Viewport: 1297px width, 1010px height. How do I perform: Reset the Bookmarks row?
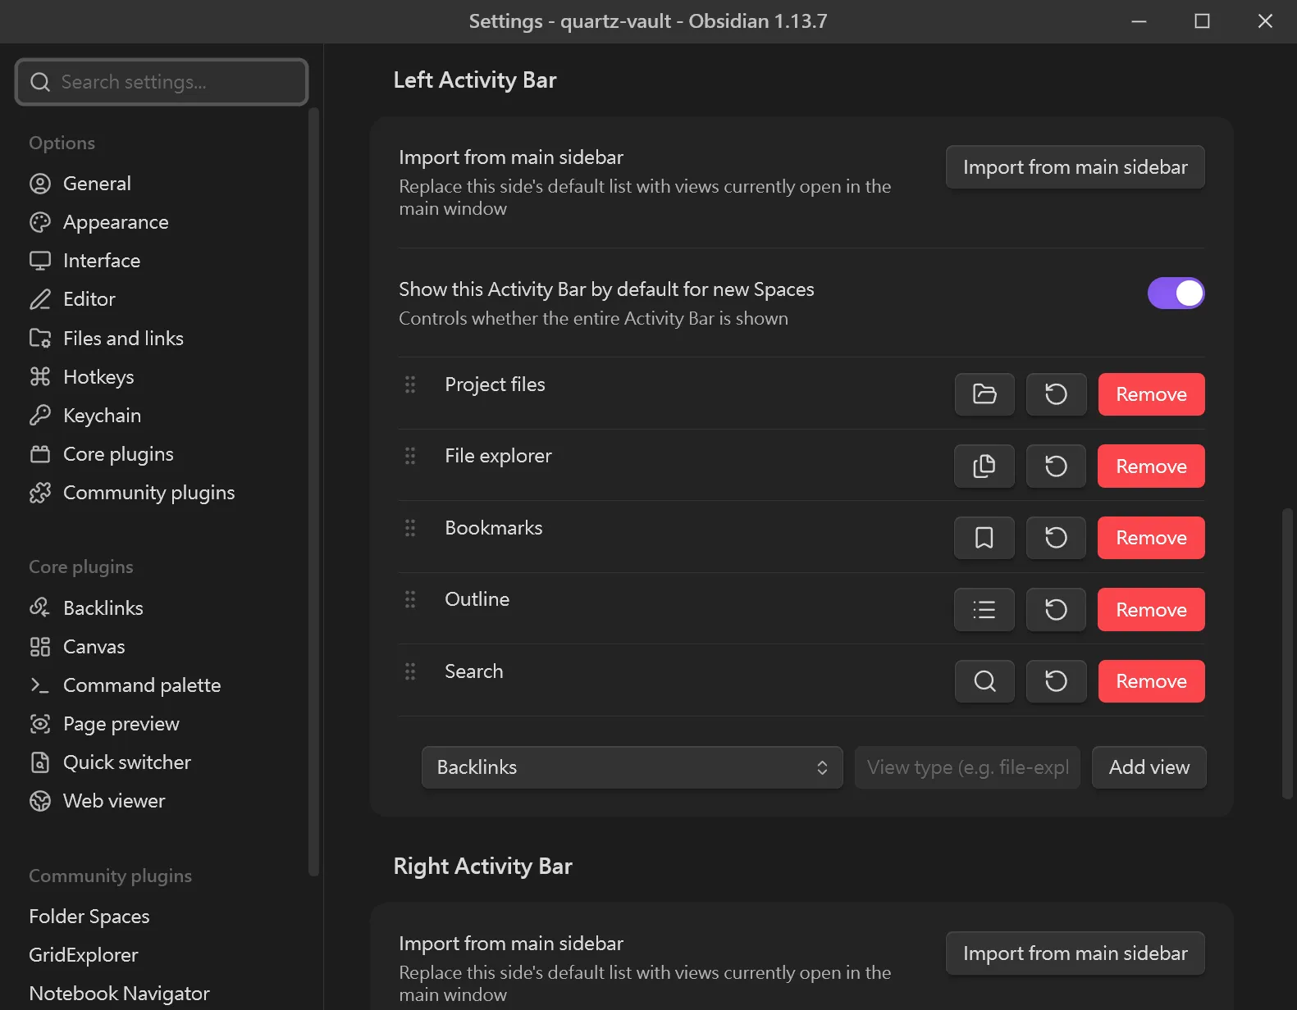click(x=1056, y=538)
